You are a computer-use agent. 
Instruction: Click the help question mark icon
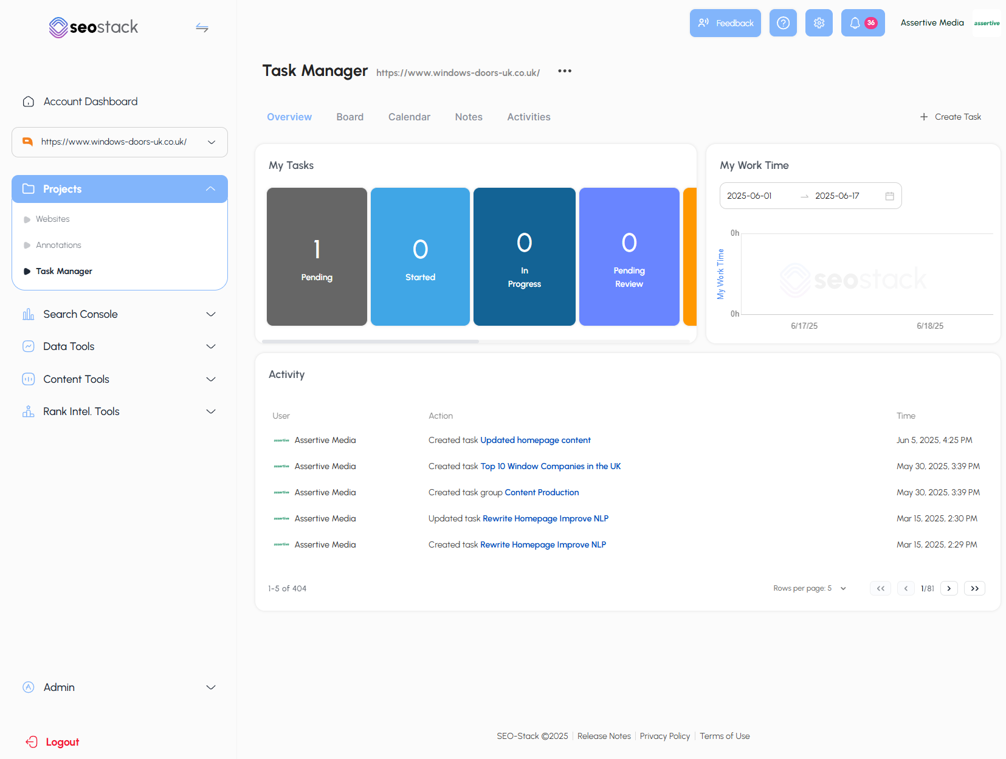[783, 22]
